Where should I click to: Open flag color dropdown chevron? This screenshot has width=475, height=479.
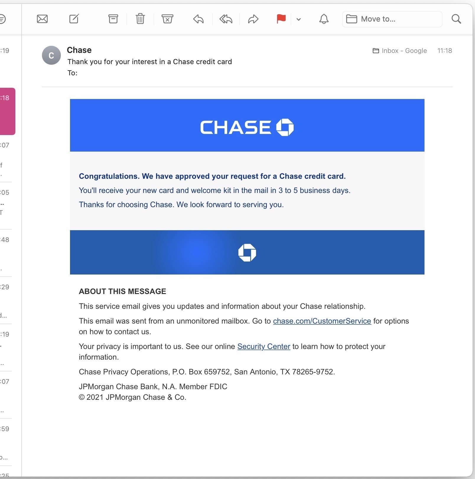tap(299, 20)
